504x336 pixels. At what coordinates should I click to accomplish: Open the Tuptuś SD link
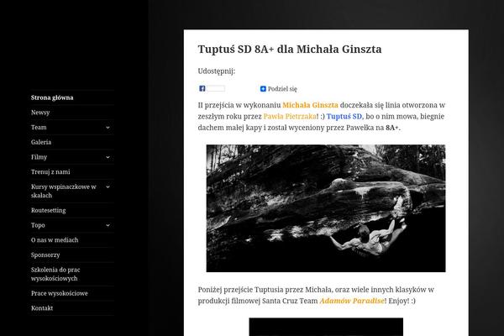click(344, 117)
